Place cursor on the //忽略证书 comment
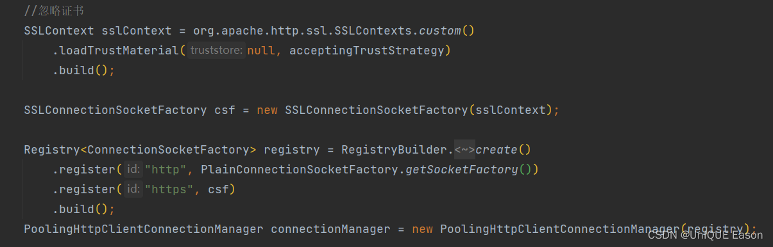Image resolution: width=773 pixels, height=247 pixels. pyautogui.click(x=54, y=11)
